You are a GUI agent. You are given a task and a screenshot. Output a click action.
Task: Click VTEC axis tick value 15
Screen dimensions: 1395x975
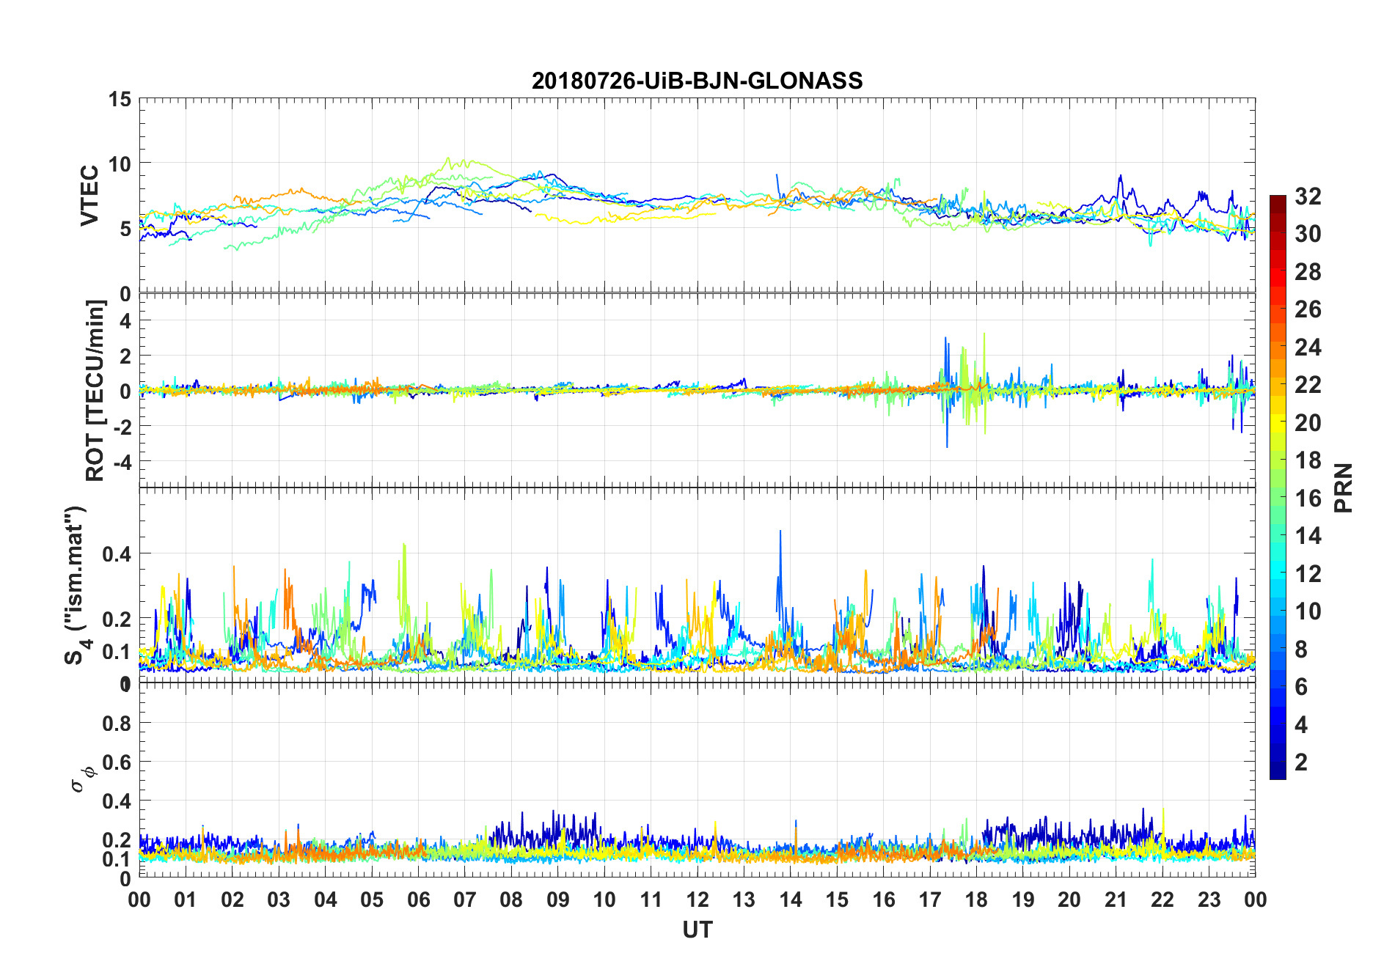point(120,99)
